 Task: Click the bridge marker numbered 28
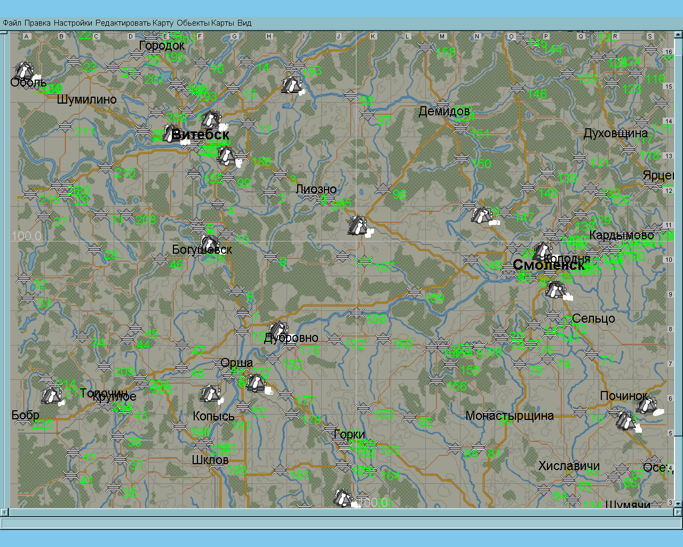(94, 249)
